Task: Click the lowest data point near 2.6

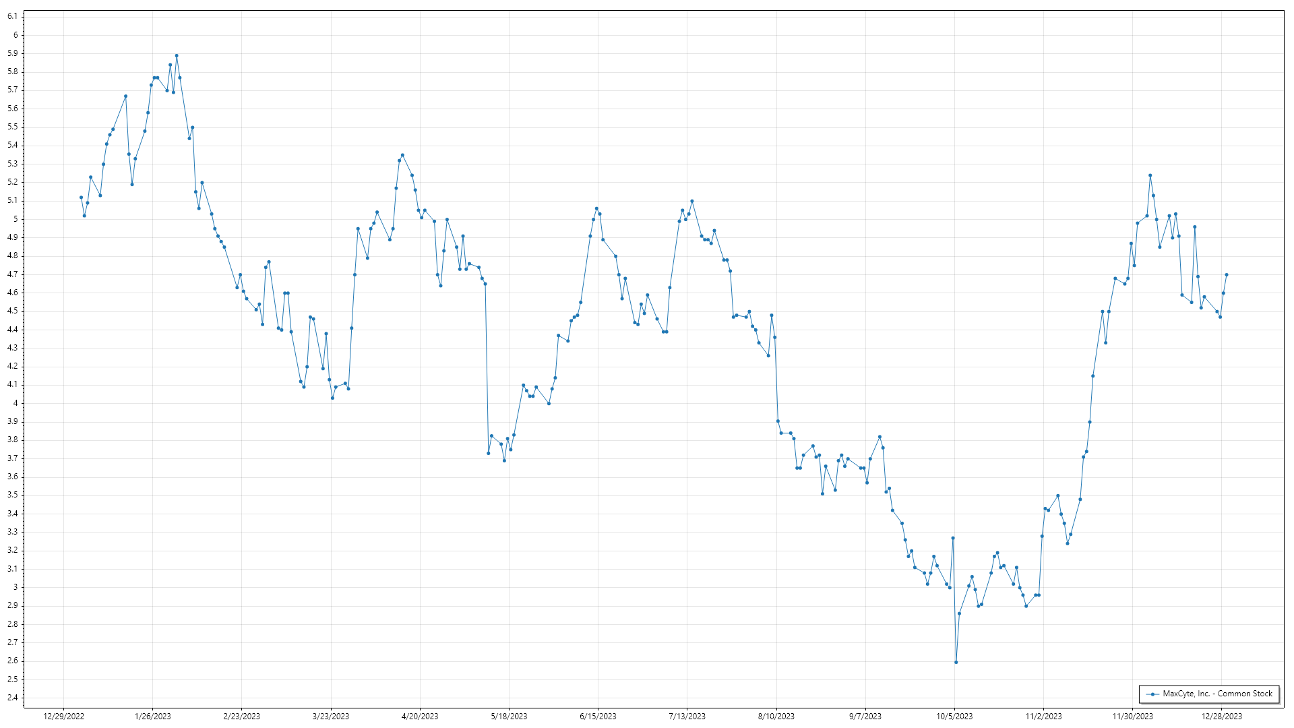Action: point(956,662)
